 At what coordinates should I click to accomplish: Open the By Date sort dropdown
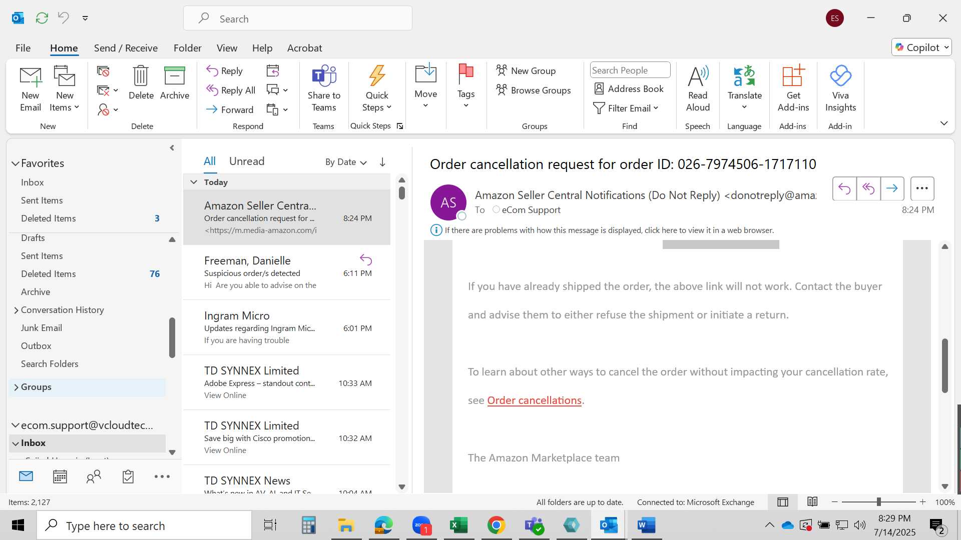pos(346,162)
